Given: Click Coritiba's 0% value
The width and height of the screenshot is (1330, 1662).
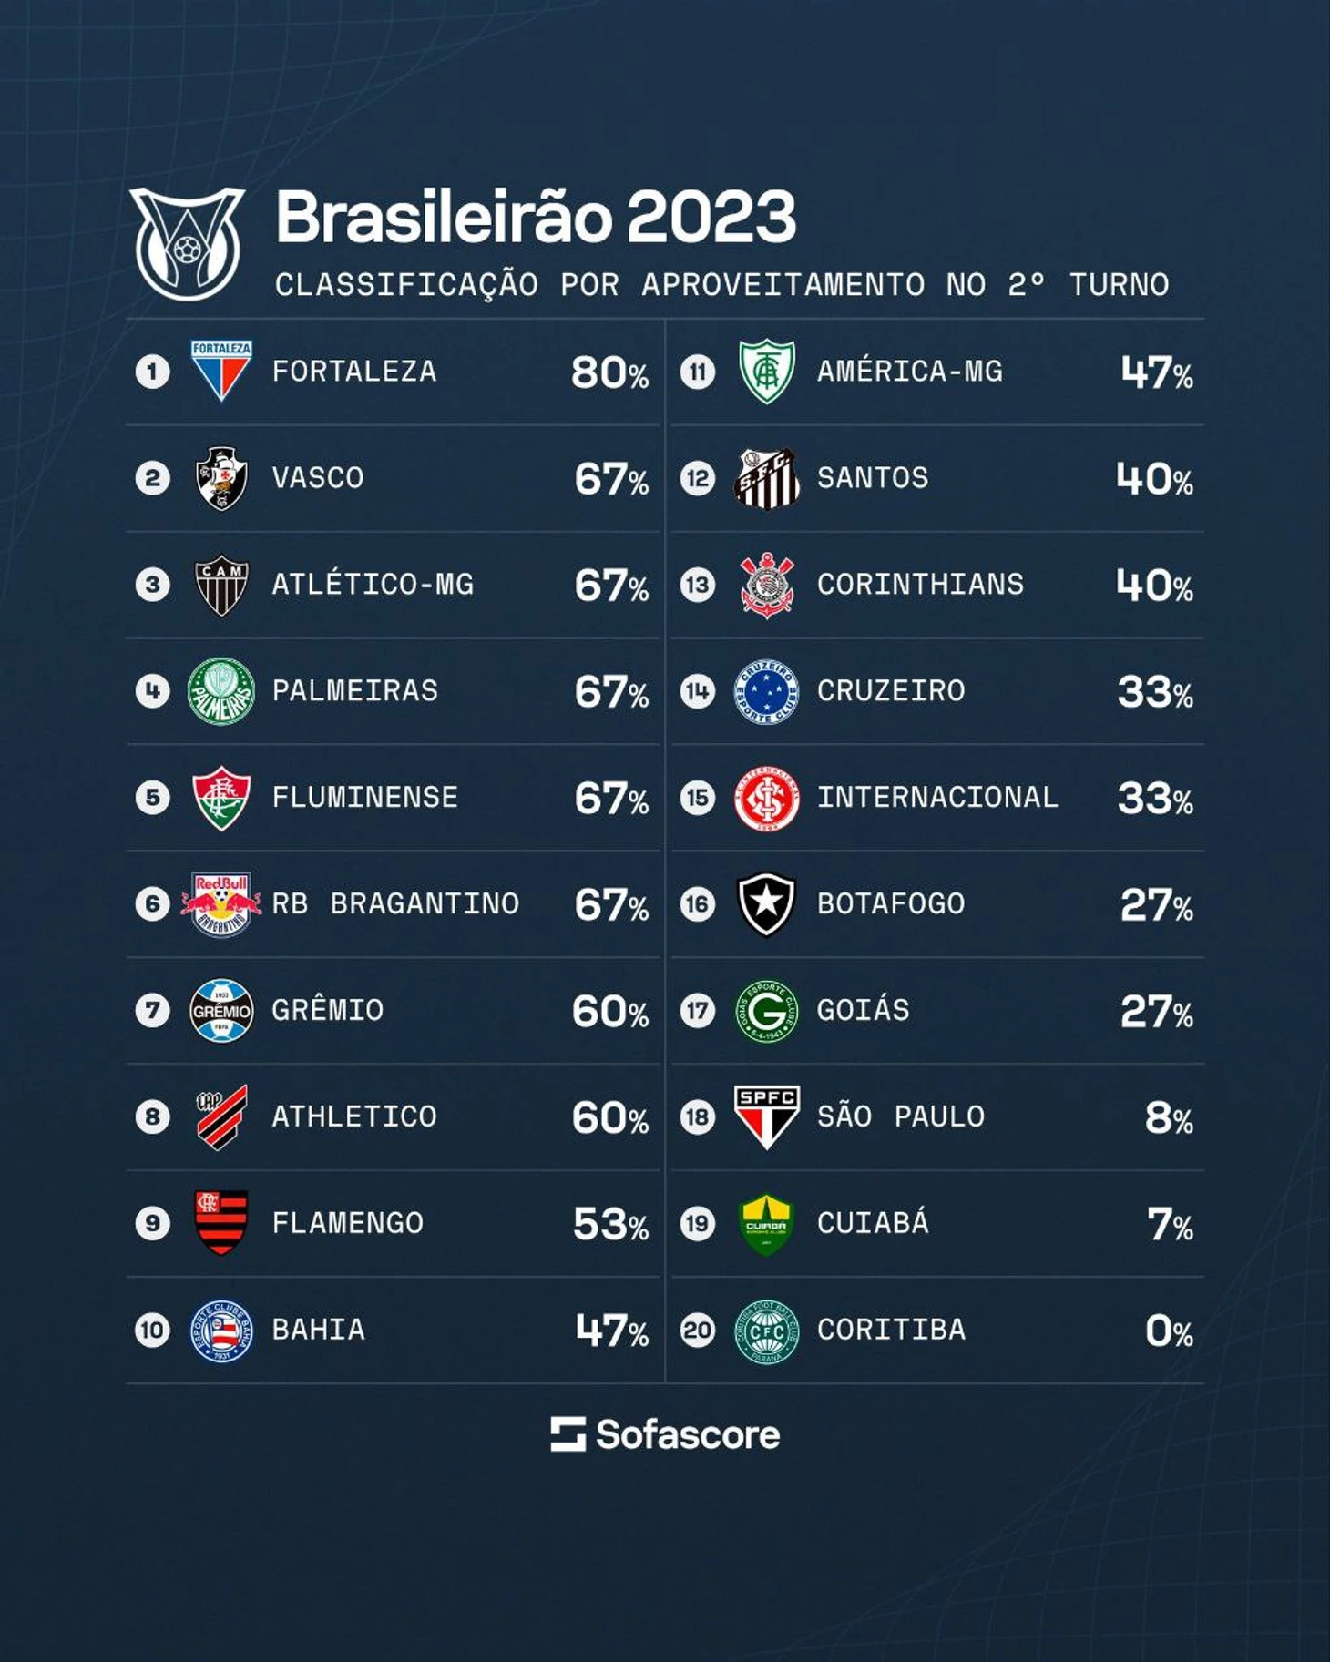Looking at the screenshot, I should (1169, 1331).
